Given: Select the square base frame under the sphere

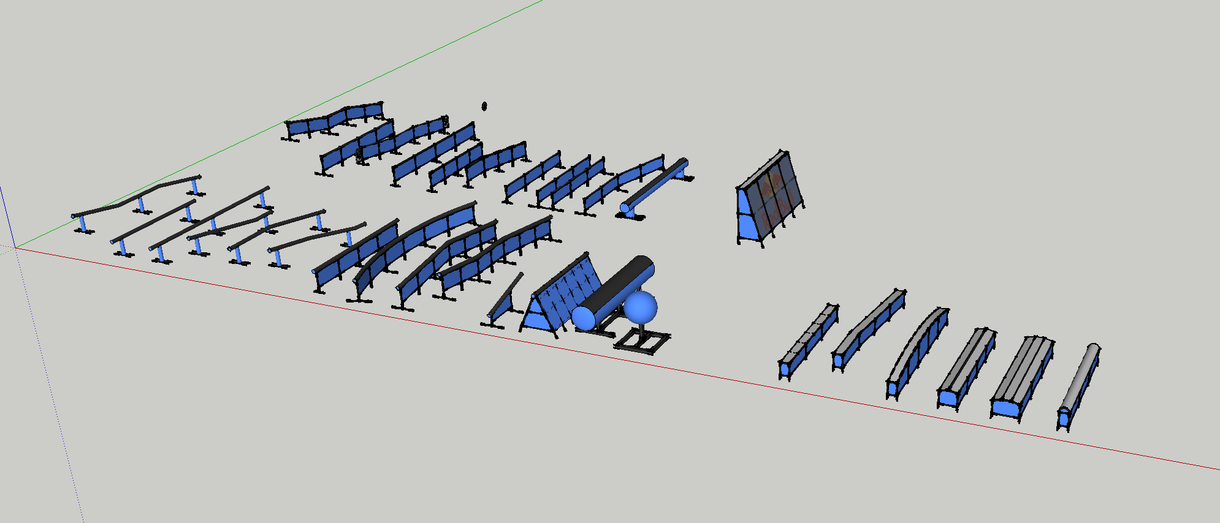Looking at the screenshot, I should (x=642, y=341).
